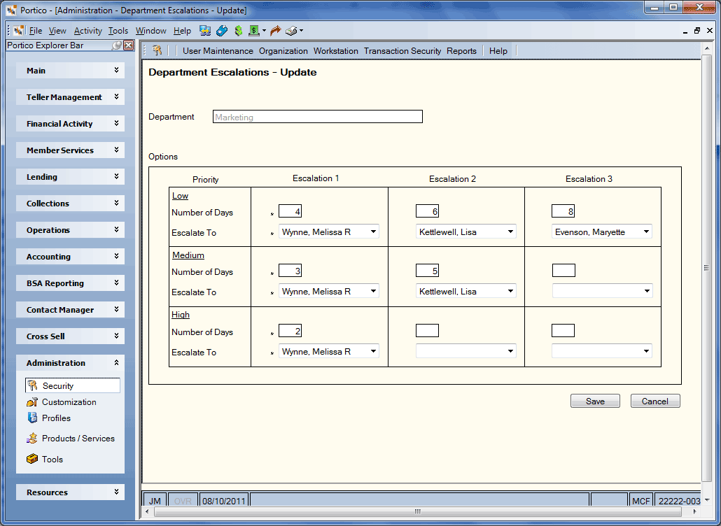Collapse the Administration section
The image size is (721, 526).
tap(71, 363)
